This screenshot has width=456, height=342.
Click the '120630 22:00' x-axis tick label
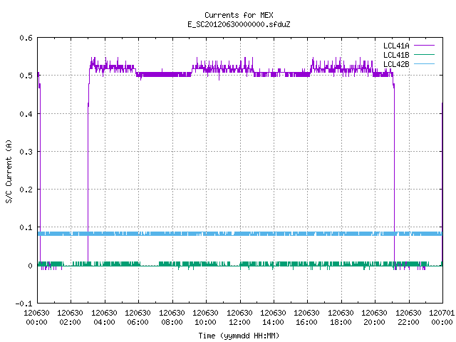tap(408, 318)
